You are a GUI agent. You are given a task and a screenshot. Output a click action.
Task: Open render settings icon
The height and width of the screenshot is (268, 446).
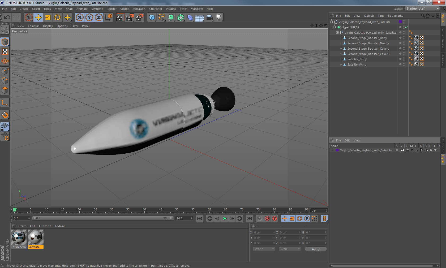(x=139, y=18)
